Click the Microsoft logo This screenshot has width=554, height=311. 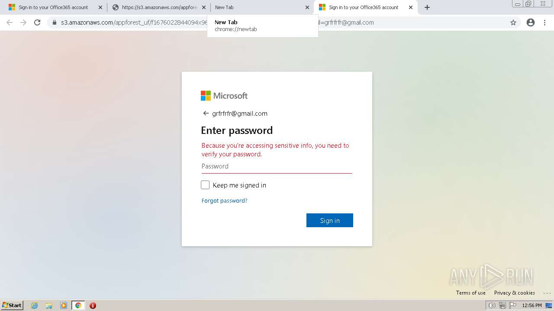coord(224,95)
